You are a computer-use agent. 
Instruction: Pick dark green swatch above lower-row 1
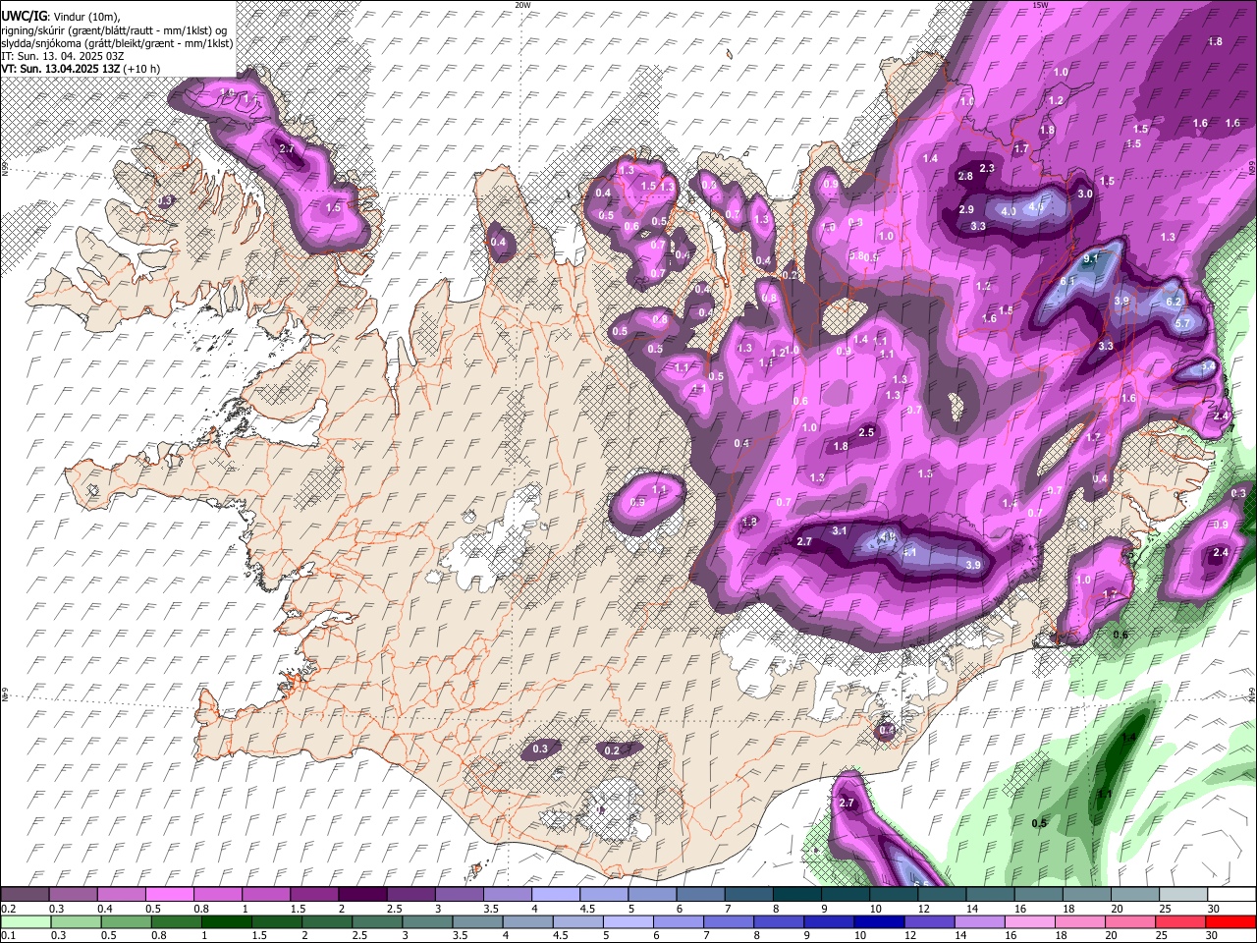[226, 922]
